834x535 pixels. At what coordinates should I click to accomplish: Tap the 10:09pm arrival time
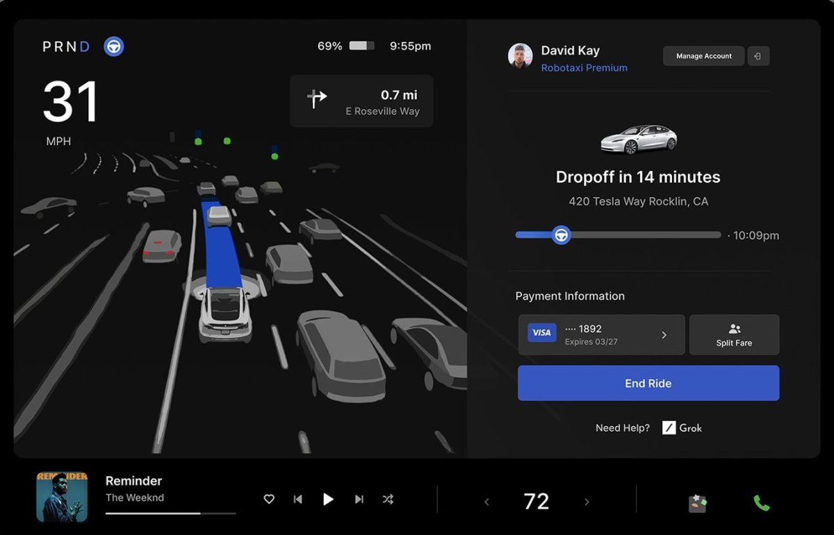756,236
